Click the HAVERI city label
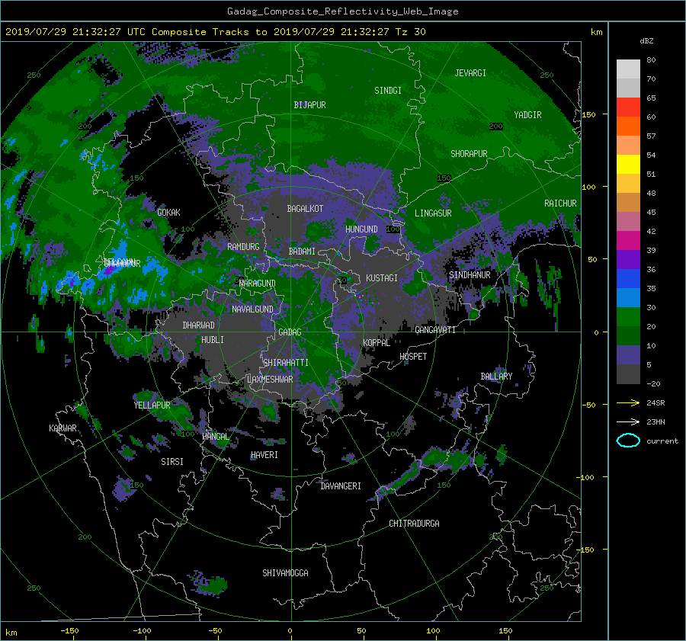The height and width of the screenshot is (641, 686). point(264,455)
